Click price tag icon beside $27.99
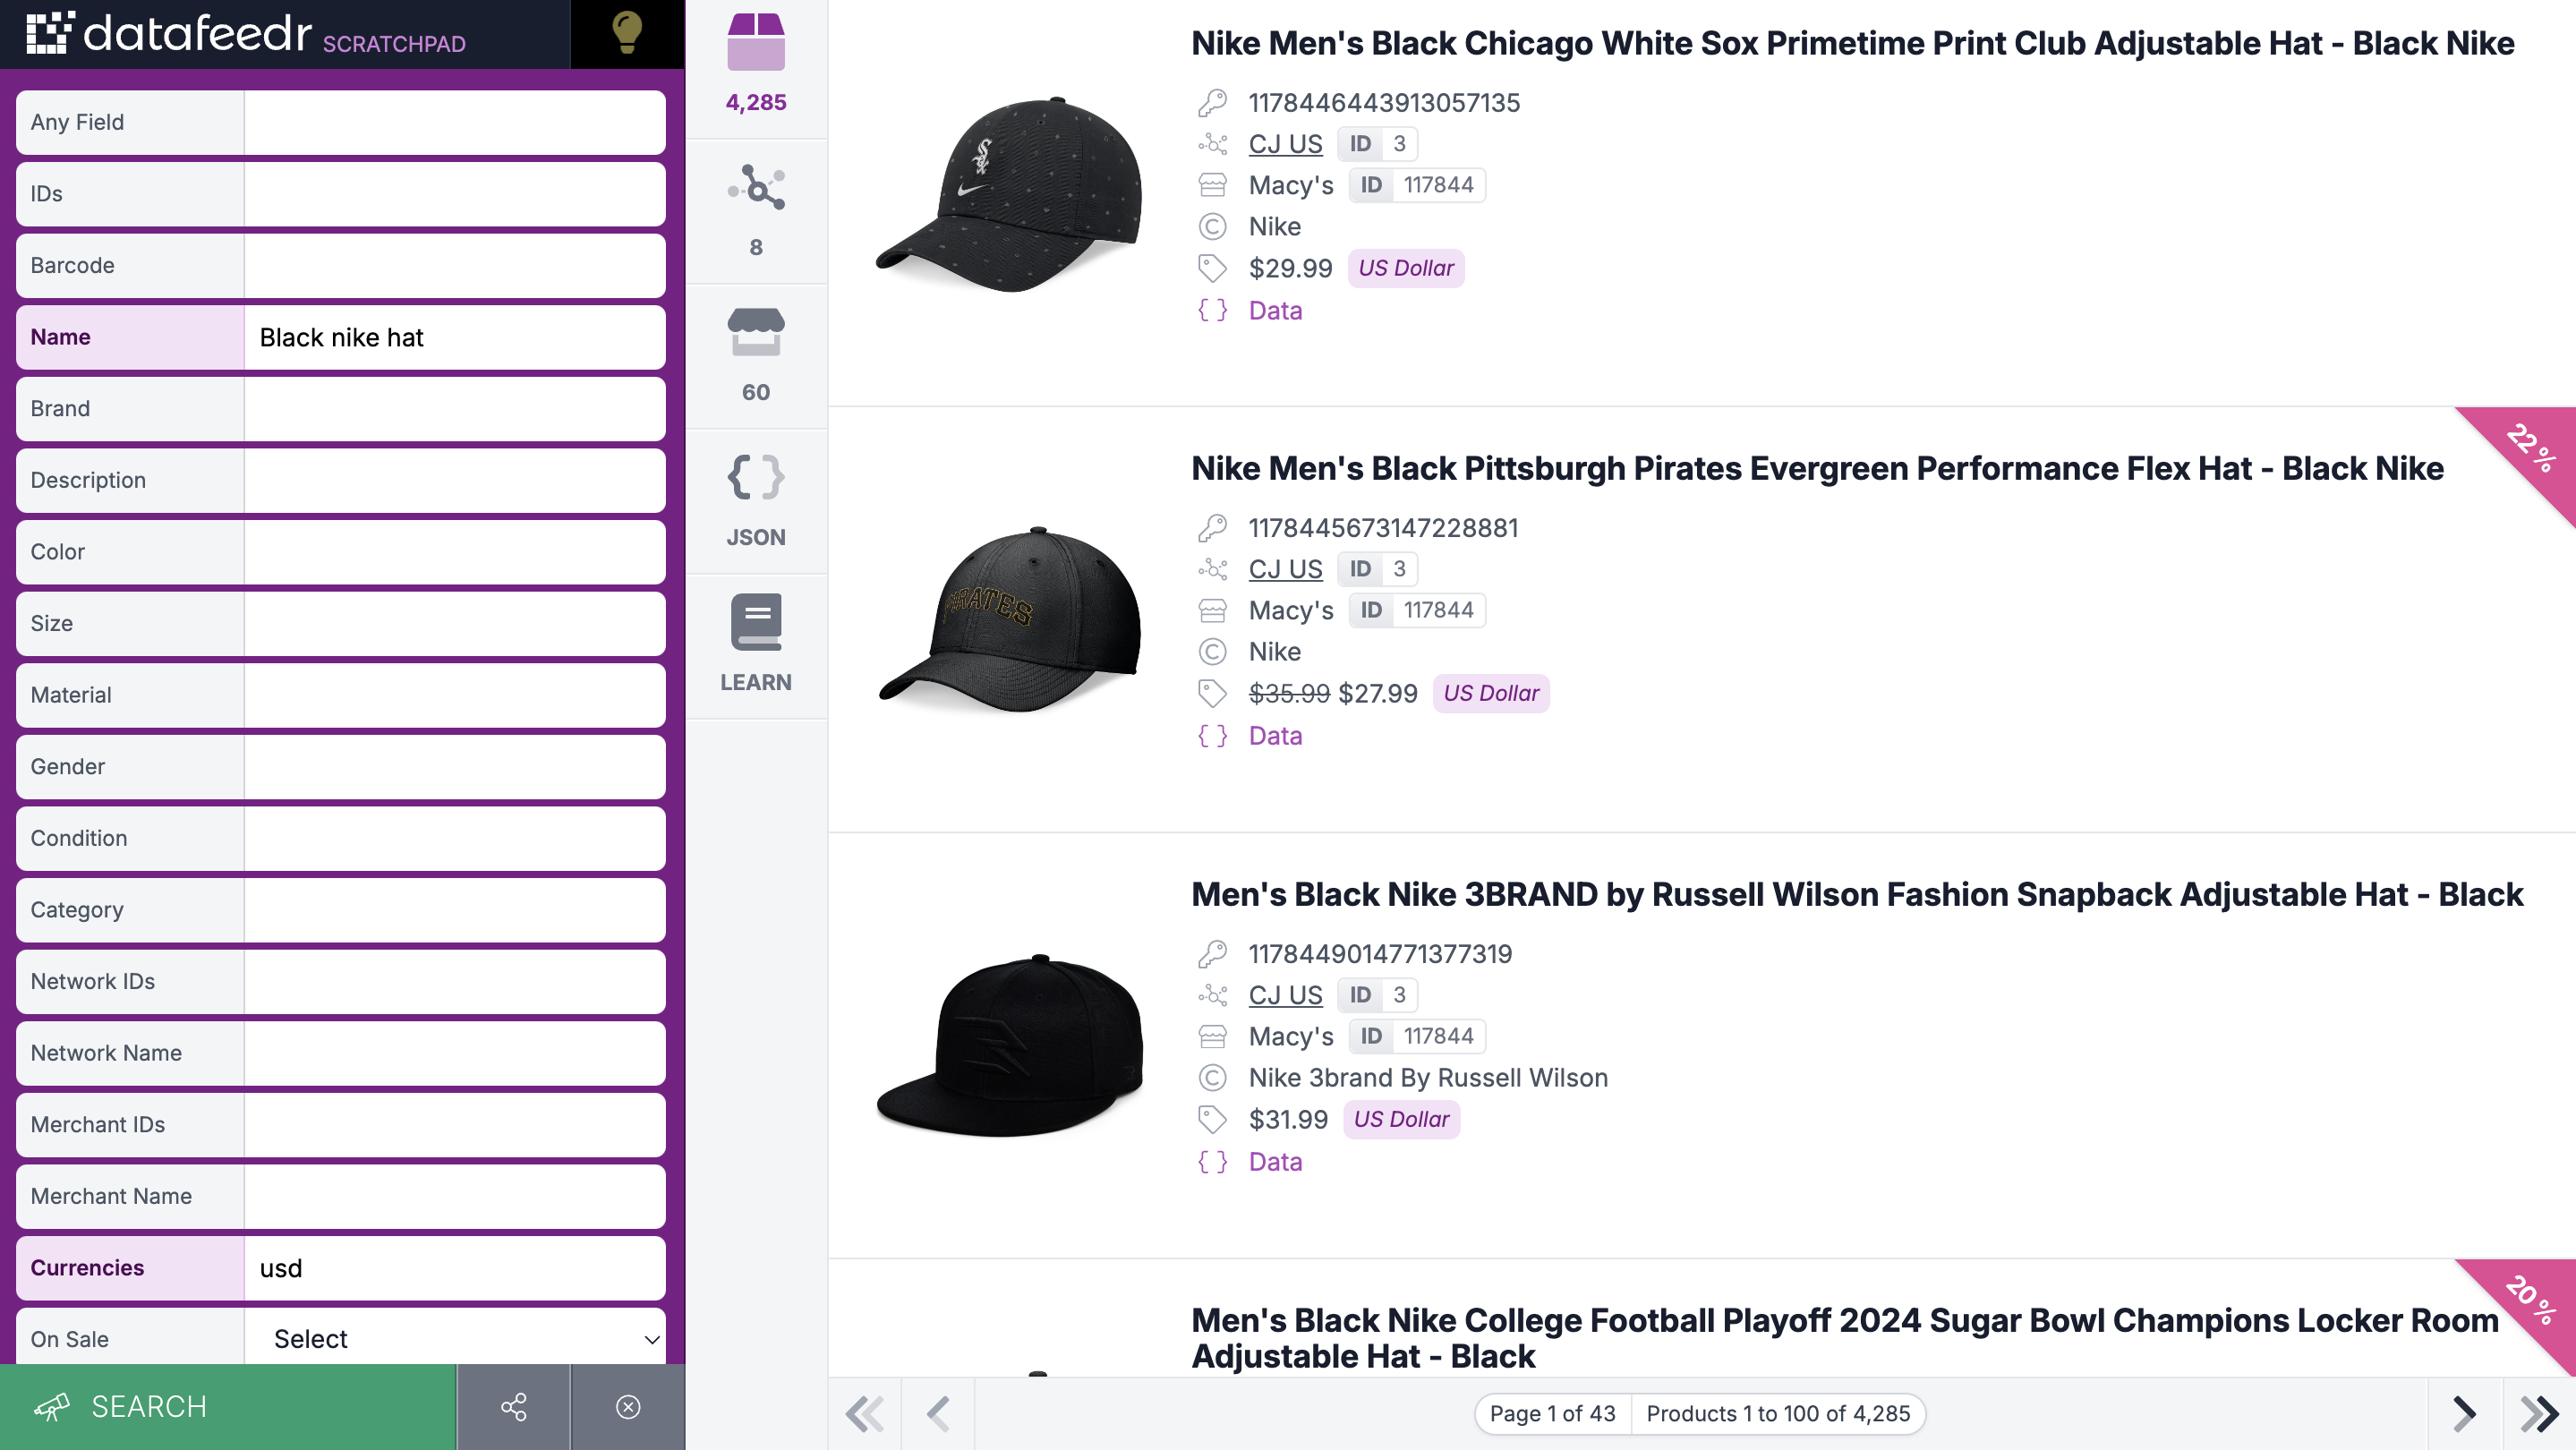Viewport: 2576px width, 1450px height. coord(1212,693)
